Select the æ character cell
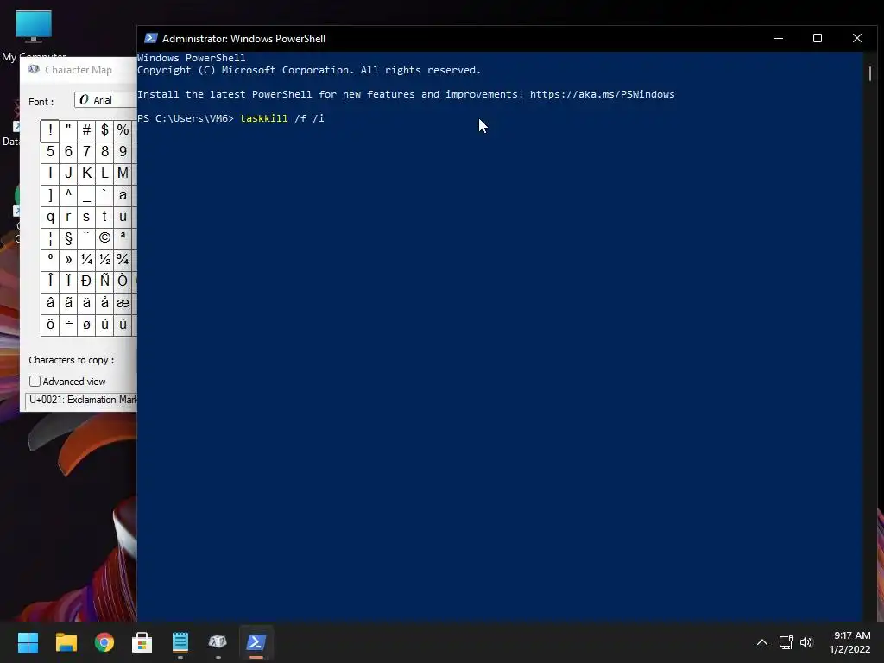The width and height of the screenshot is (884, 663). click(123, 303)
